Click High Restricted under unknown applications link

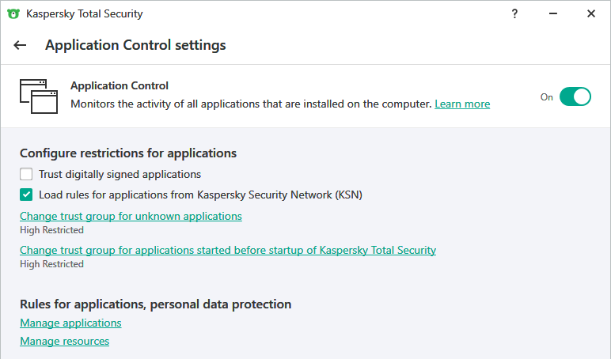point(51,230)
